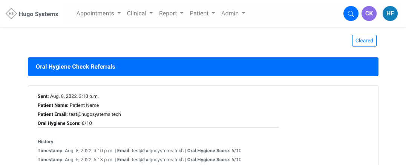Image resolution: width=406 pixels, height=165 pixels.
Task: Click the Hugo Systems diamond logo icon
Action: [x=11, y=14]
